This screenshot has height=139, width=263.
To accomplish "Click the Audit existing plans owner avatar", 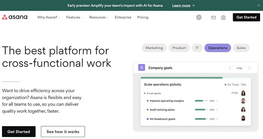I will point(243,109).
